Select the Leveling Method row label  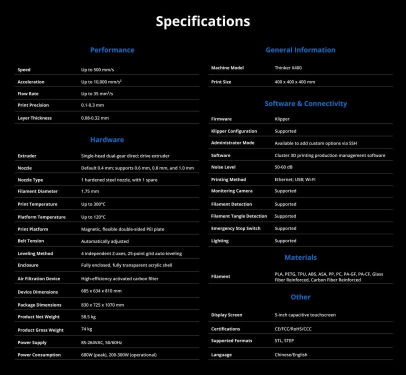point(35,253)
